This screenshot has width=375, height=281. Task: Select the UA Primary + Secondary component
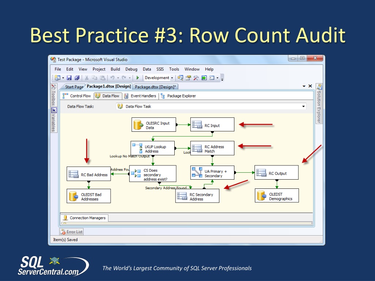click(x=212, y=173)
